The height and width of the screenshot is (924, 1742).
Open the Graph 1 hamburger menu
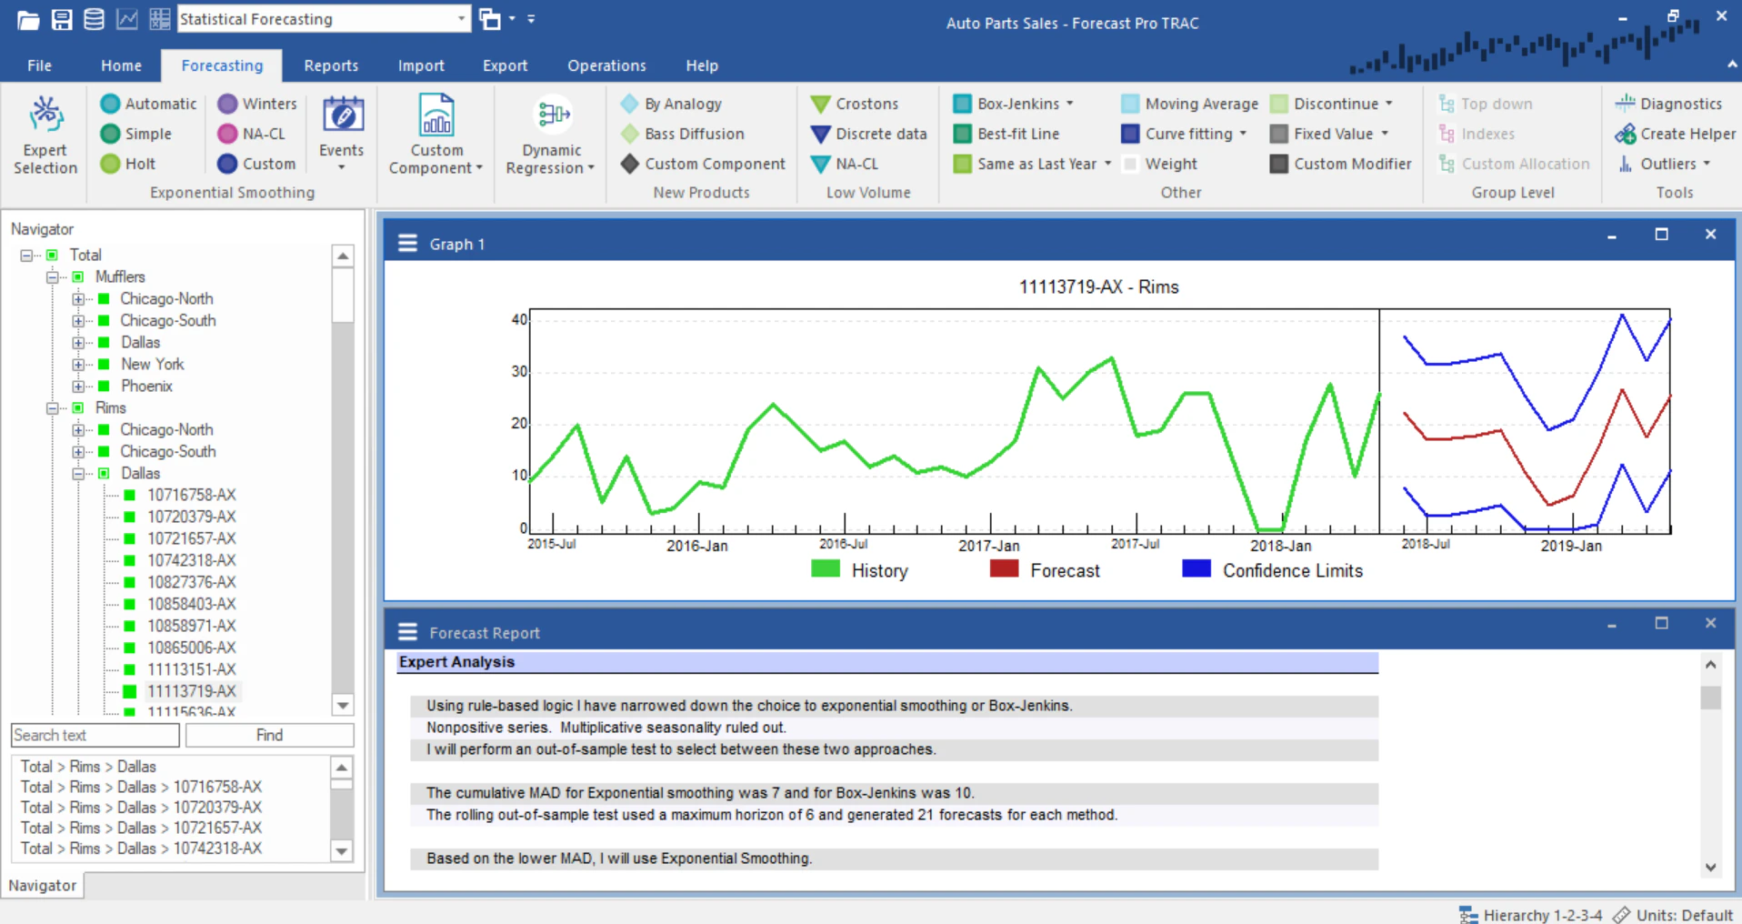pos(406,243)
